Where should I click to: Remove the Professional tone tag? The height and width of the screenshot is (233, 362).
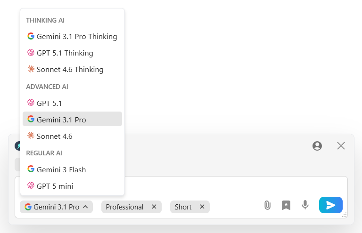click(x=154, y=207)
